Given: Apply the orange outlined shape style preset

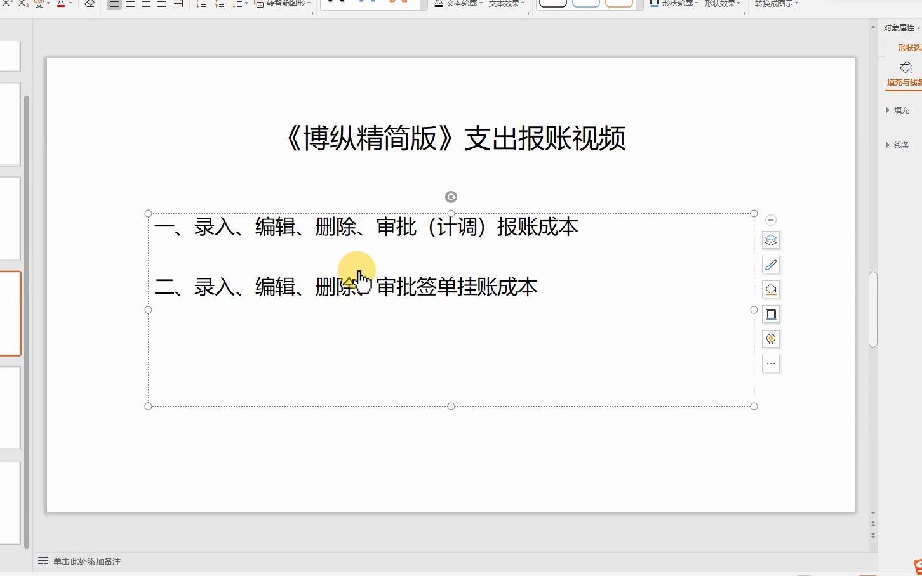Looking at the screenshot, I should (619, 3).
